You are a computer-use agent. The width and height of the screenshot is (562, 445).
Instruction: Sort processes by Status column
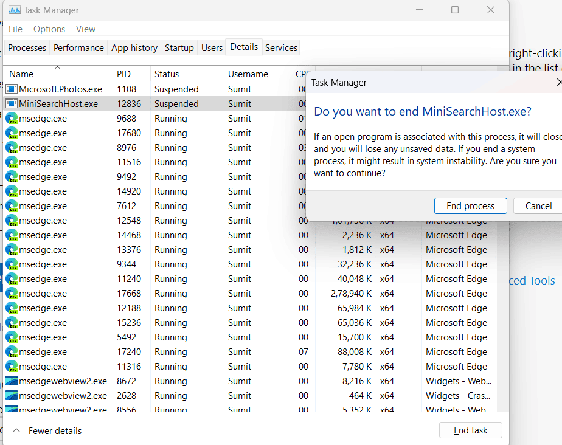[x=167, y=74]
